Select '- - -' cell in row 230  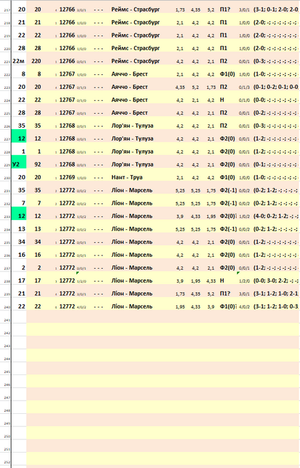click(x=98, y=177)
